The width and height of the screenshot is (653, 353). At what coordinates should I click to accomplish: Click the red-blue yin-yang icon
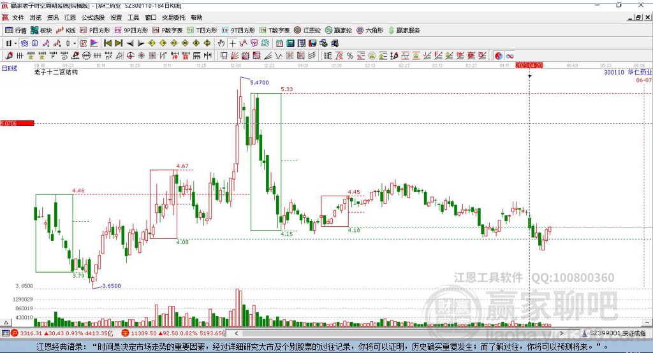[499, 56]
